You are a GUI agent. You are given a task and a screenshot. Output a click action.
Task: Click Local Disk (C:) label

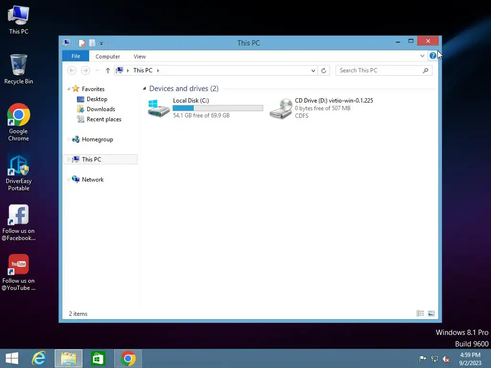(191, 101)
